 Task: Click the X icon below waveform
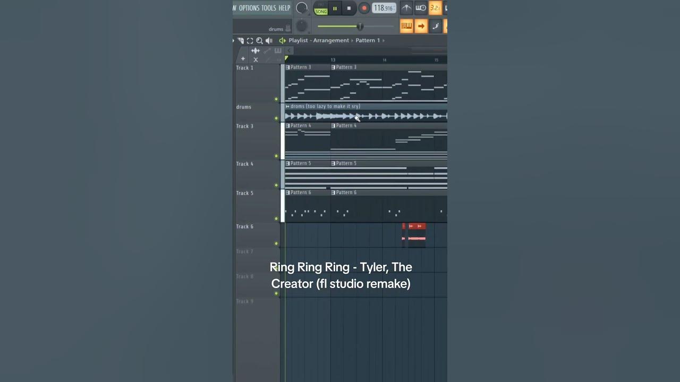coord(256,59)
